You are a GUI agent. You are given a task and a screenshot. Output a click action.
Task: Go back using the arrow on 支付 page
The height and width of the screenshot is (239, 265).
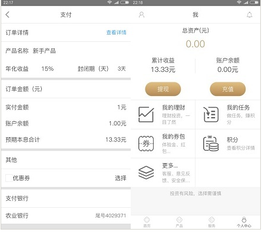pyautogui.click(x=8, y=15)
